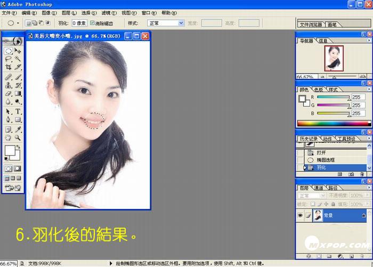Delete current history state trash icon

(x=362, y=174)
